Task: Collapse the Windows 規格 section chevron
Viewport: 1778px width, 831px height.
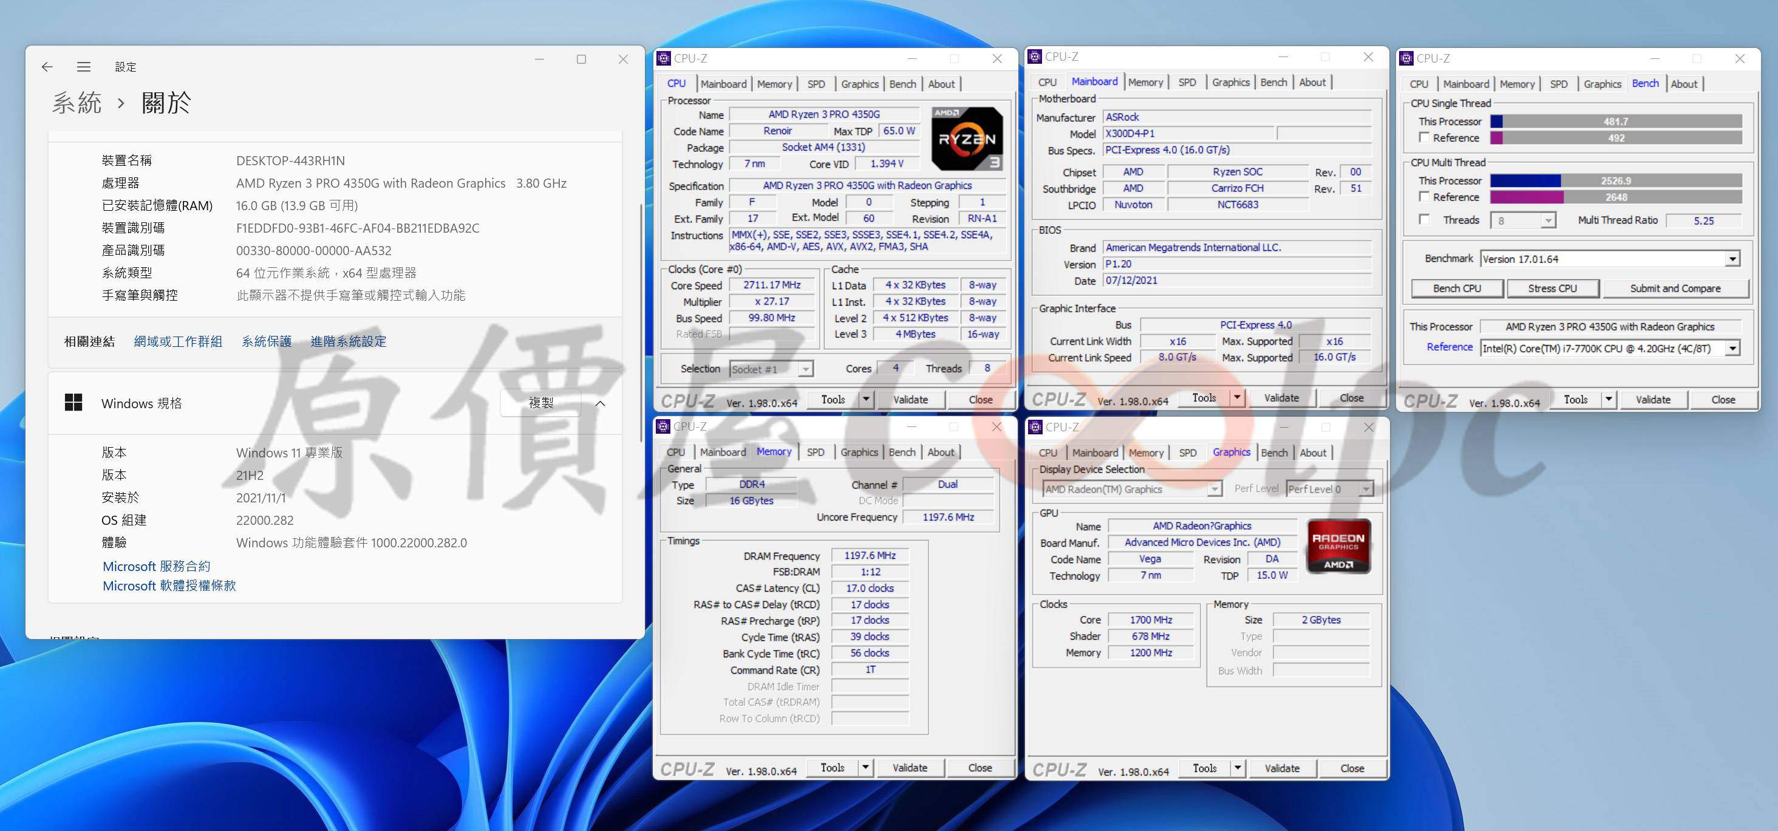Action: [x=600, y=403]
